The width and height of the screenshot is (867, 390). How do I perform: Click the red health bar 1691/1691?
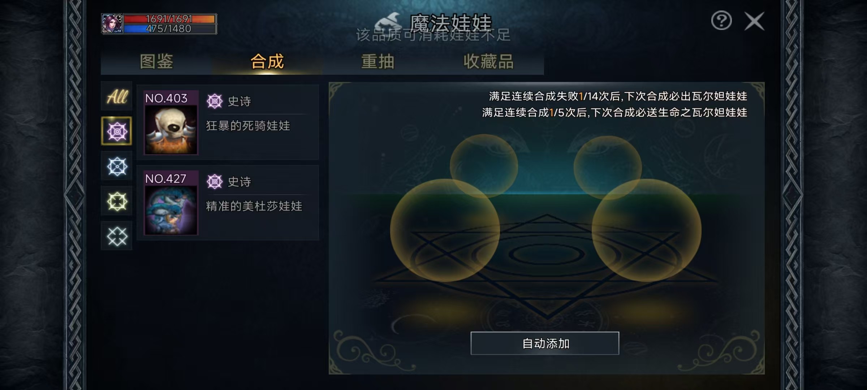[x=169, y=19]
